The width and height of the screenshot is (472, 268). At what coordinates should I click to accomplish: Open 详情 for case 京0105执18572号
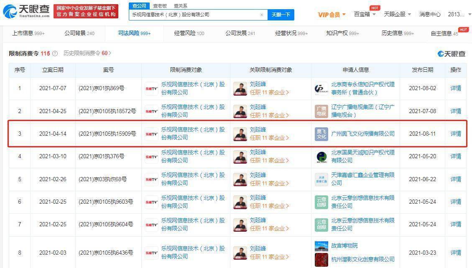tap(455, 111)
